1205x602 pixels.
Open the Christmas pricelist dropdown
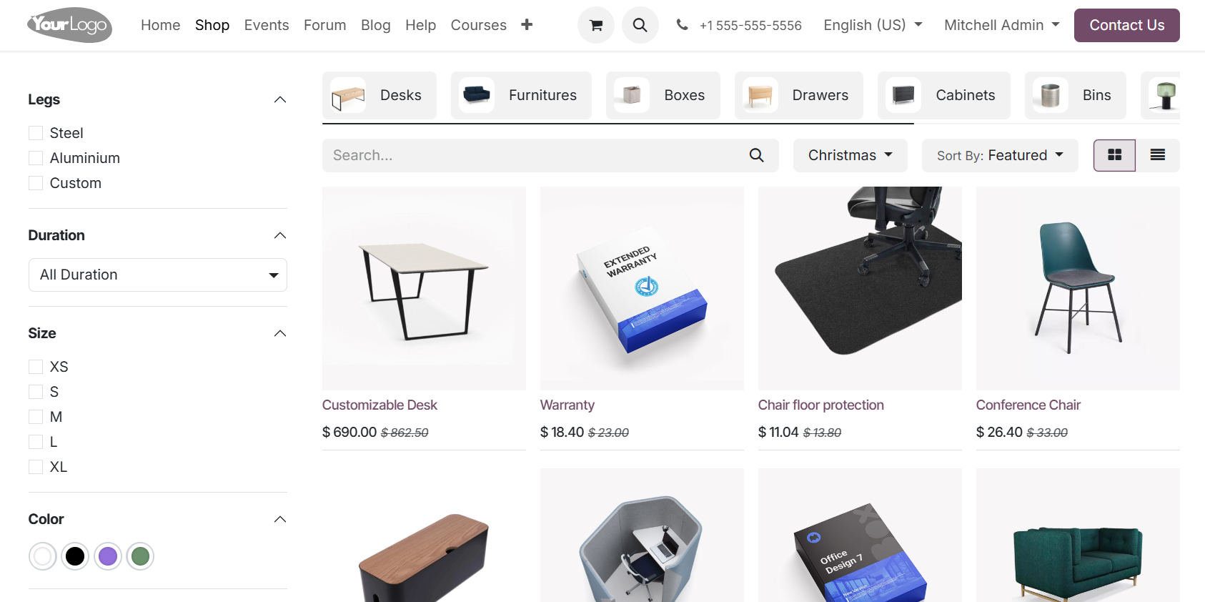tap(851, 155)
